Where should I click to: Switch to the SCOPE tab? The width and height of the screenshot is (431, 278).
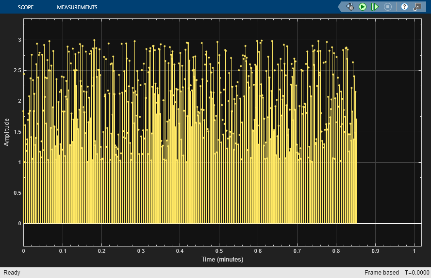point(26,7)
